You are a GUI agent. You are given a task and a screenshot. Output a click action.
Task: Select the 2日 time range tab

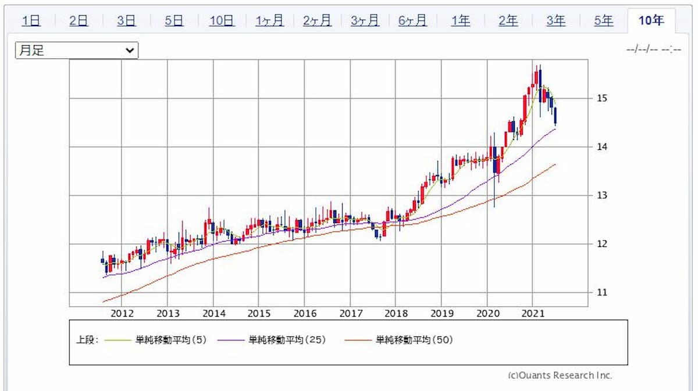(x=79, y=21)
